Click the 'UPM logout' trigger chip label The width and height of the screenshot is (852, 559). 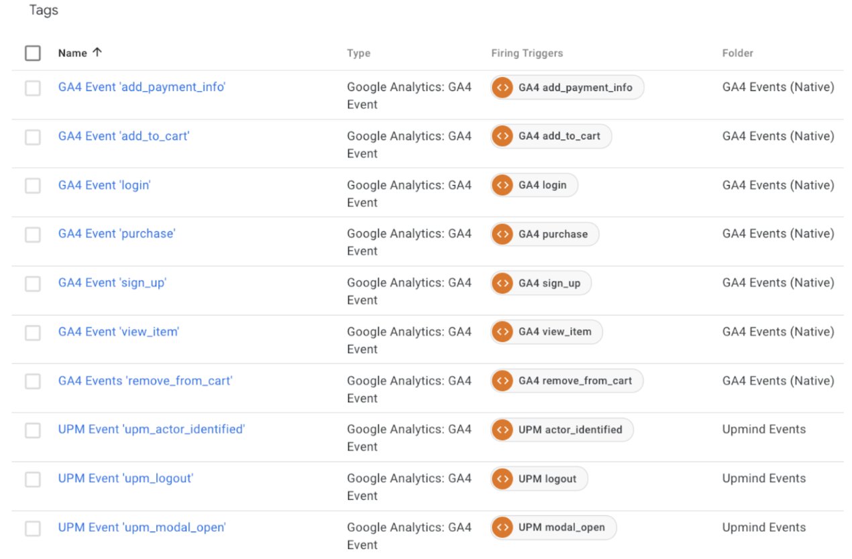click(x=547, y=479)
